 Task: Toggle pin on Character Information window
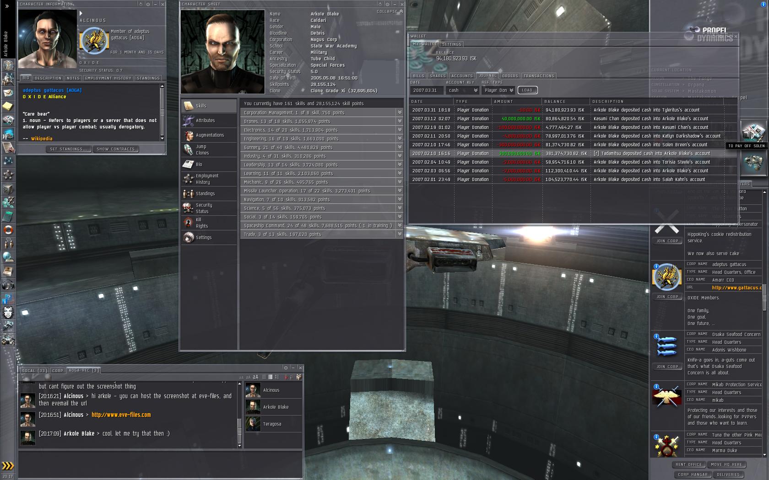point(148,4)
